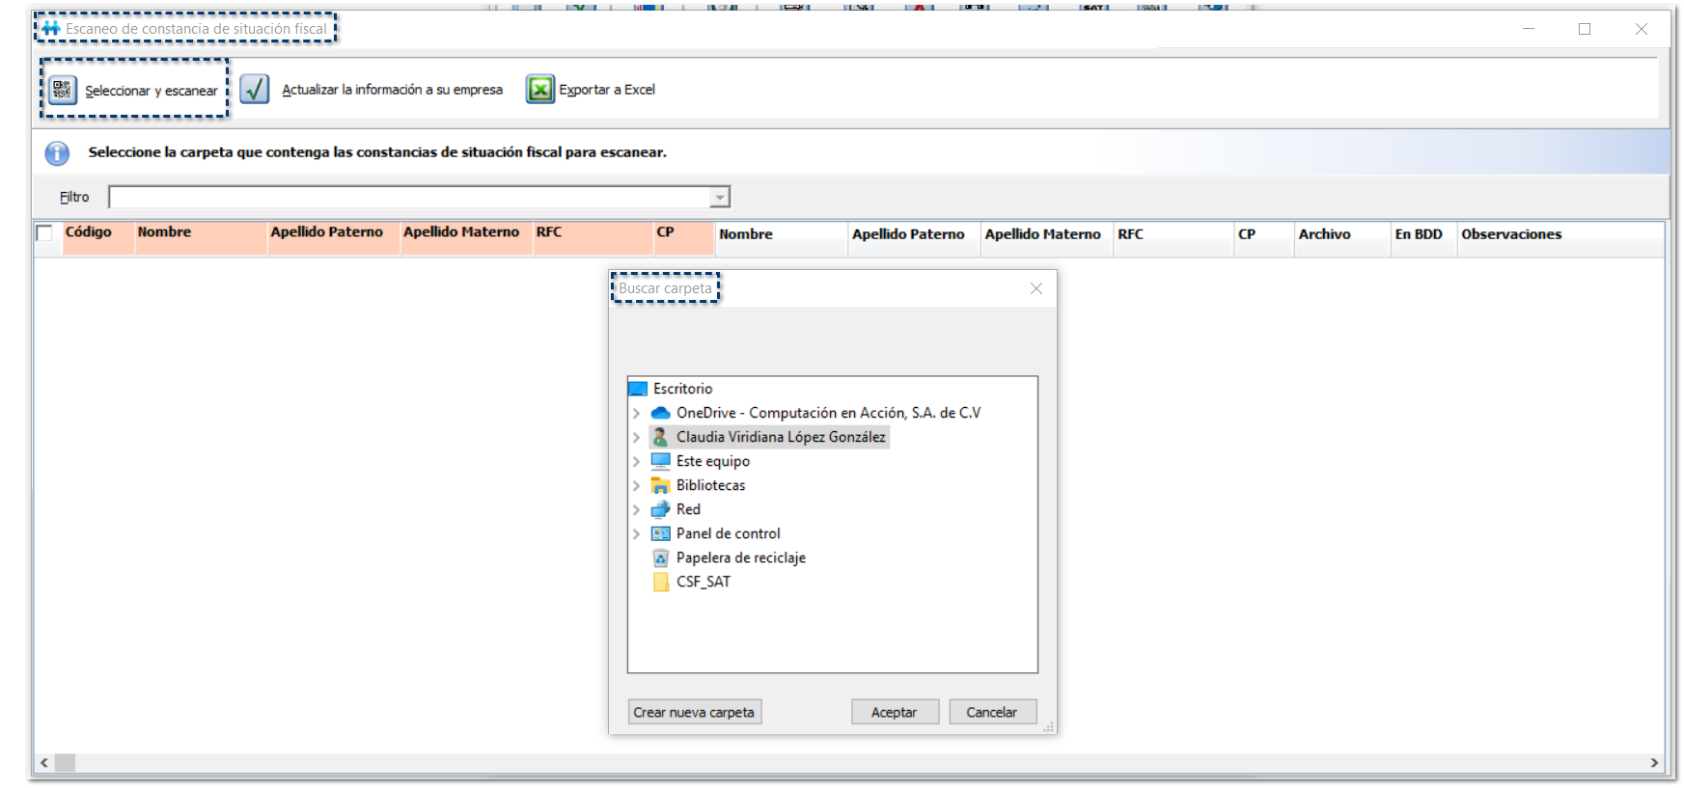Click Actualizar la información a su empresa

[372, 90]
